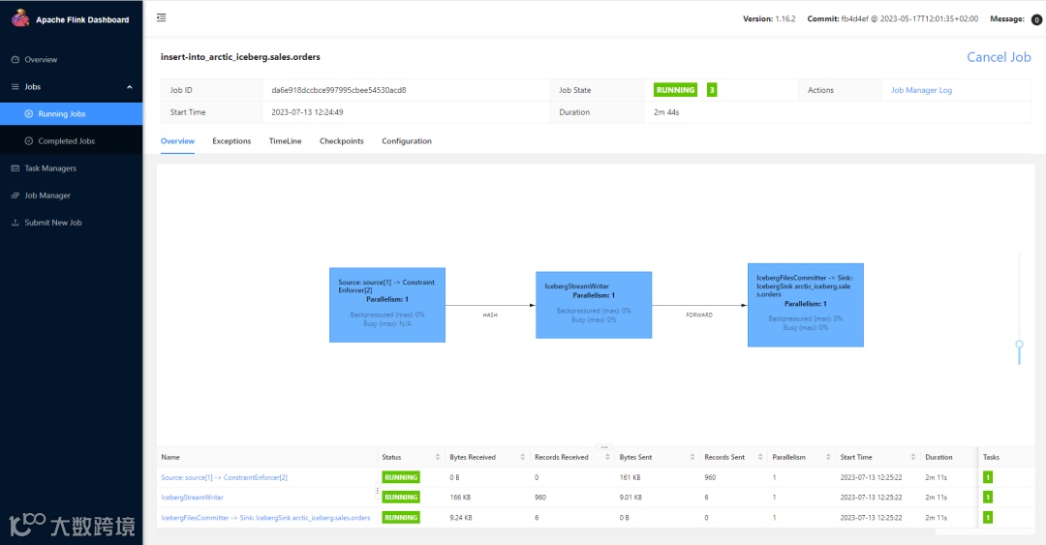Click the RUNNING status in IcebergStreamWriter row
1046x545 pixels.
(x=401, y=498)
